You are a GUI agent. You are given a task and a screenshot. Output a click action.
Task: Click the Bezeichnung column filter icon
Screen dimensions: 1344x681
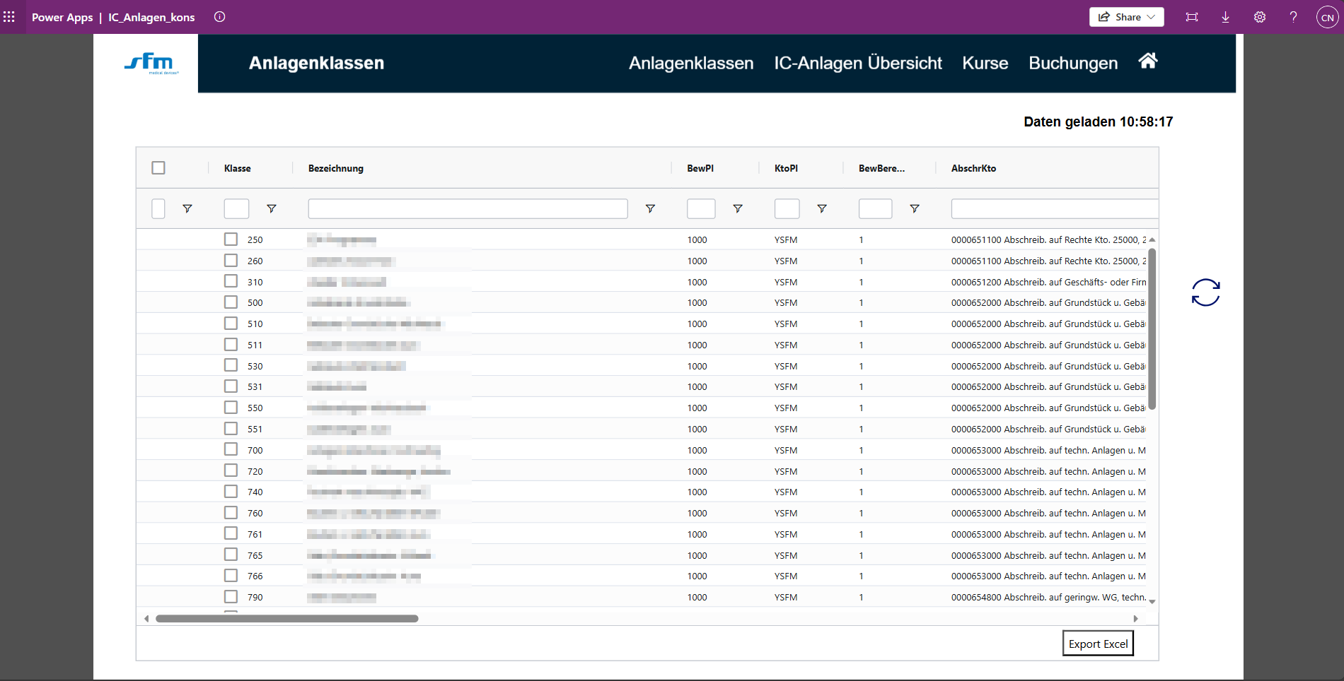coord(650,208)
